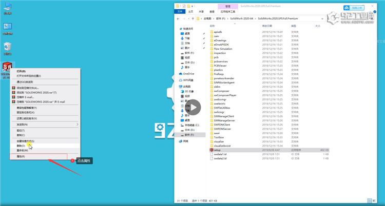Screen dimensions: 385x206
Task: Select the apisdk folder
Action: pyautogui.click(x=218, y=32)
